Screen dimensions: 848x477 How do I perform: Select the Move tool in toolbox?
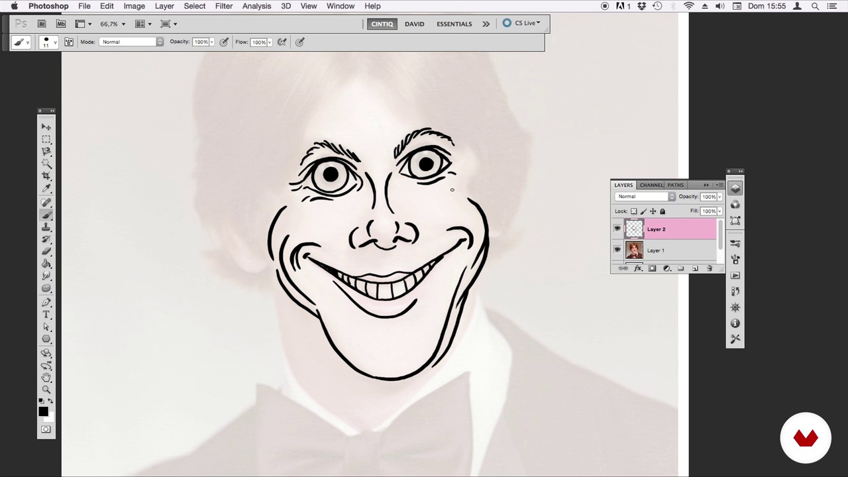(x=46, y=127)
